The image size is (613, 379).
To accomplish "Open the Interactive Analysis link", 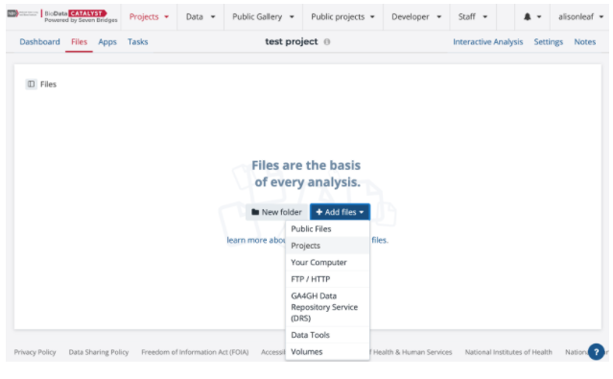I will pyautogui.click(x=488, y=42).
